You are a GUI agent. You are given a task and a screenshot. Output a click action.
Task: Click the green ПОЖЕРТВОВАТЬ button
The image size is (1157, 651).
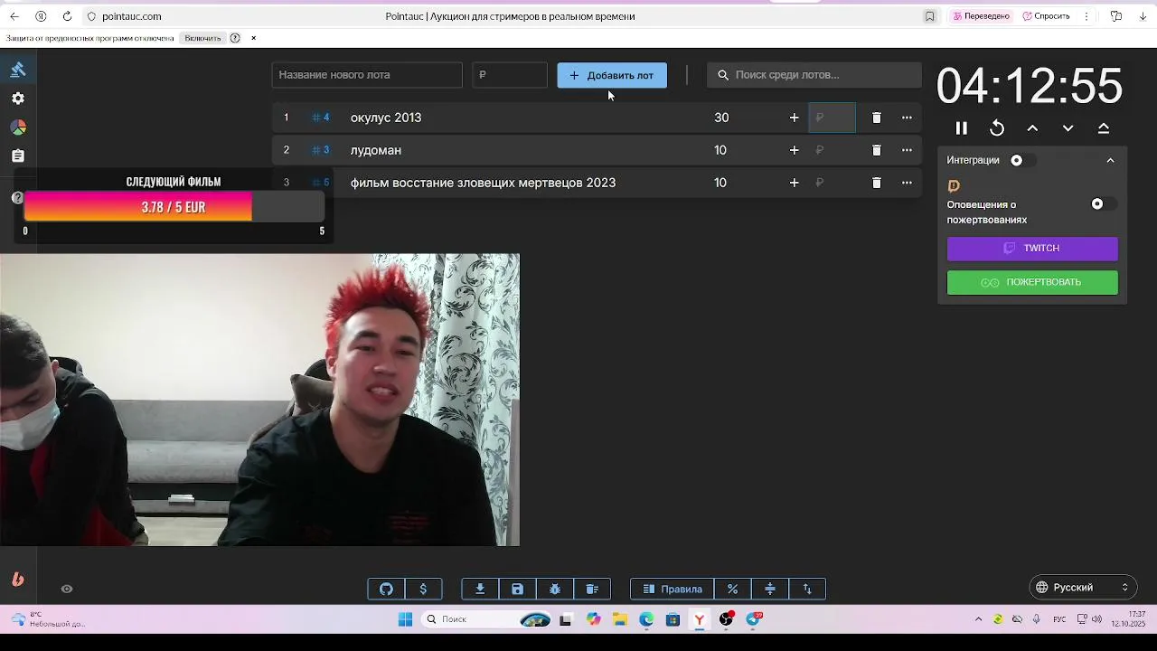[x=1032, y=282]
